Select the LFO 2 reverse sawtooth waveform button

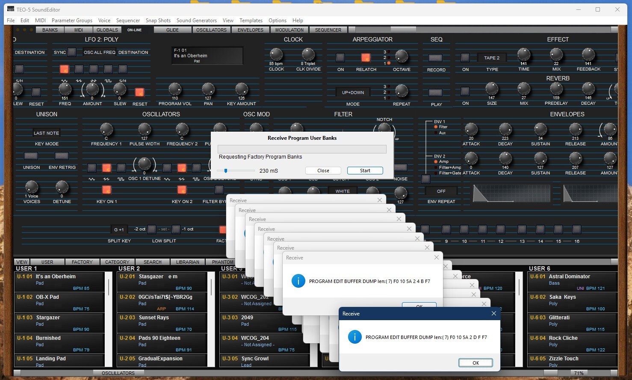(94, 69)
